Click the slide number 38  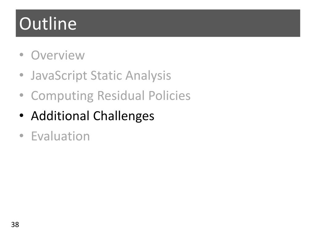pyautogui.click(x=15, y=225)
